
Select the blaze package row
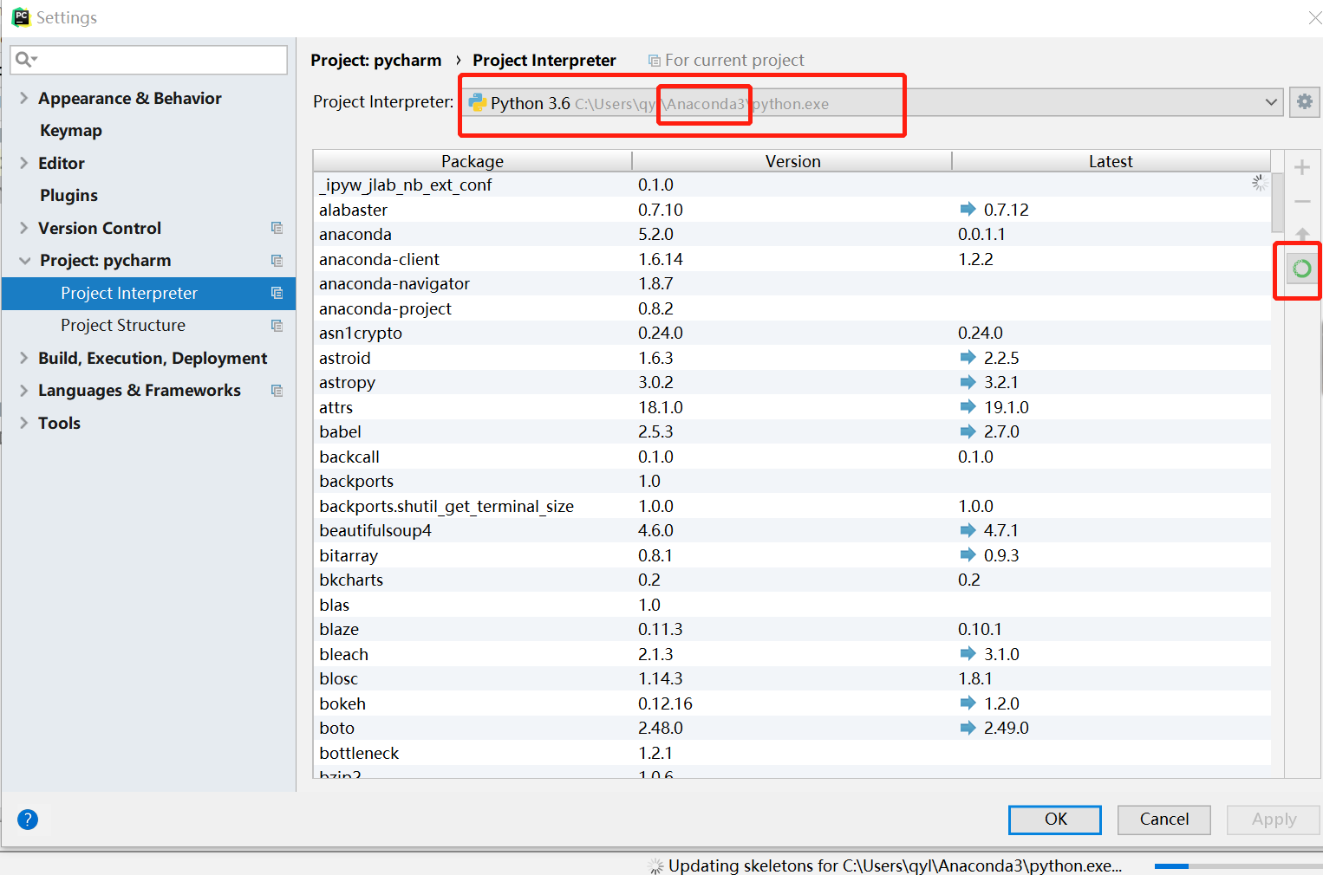(x=792, y=629)
